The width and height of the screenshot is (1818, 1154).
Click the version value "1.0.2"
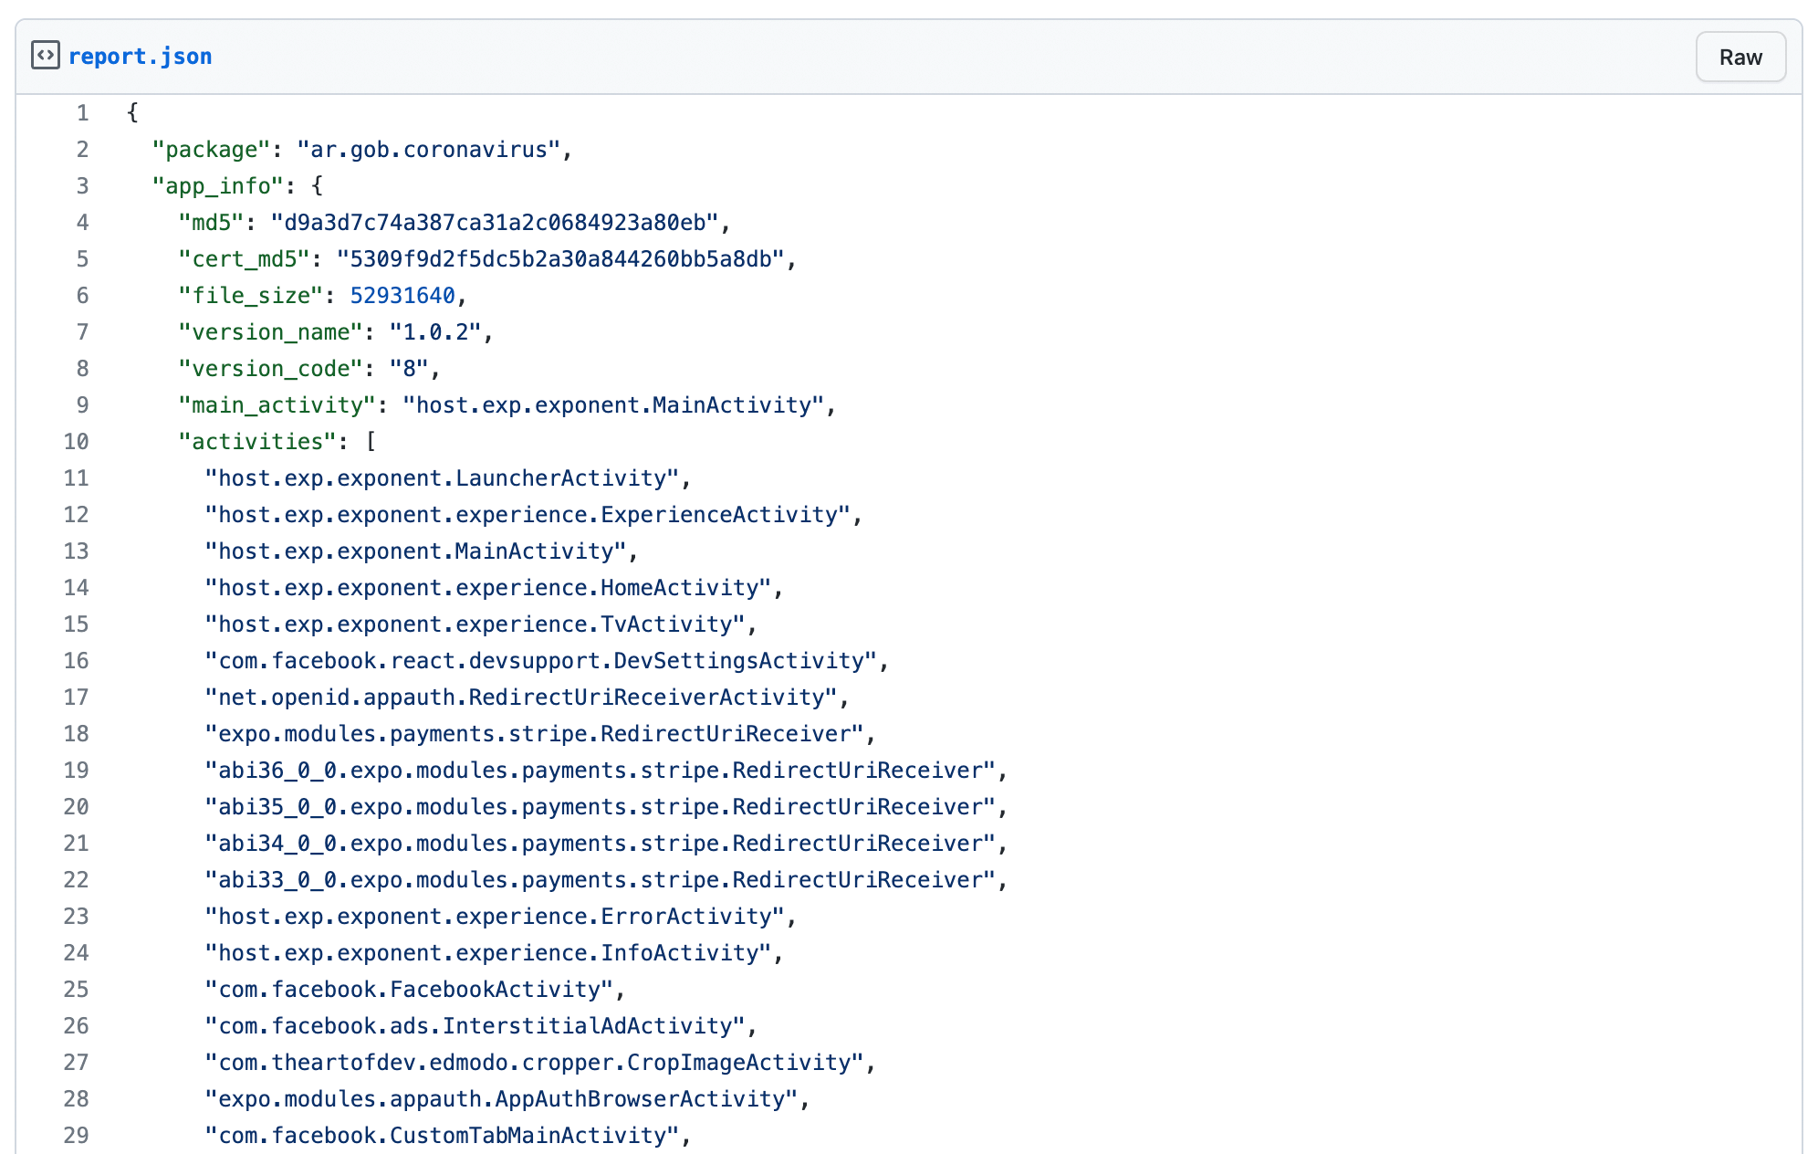(x=435, y=332)
